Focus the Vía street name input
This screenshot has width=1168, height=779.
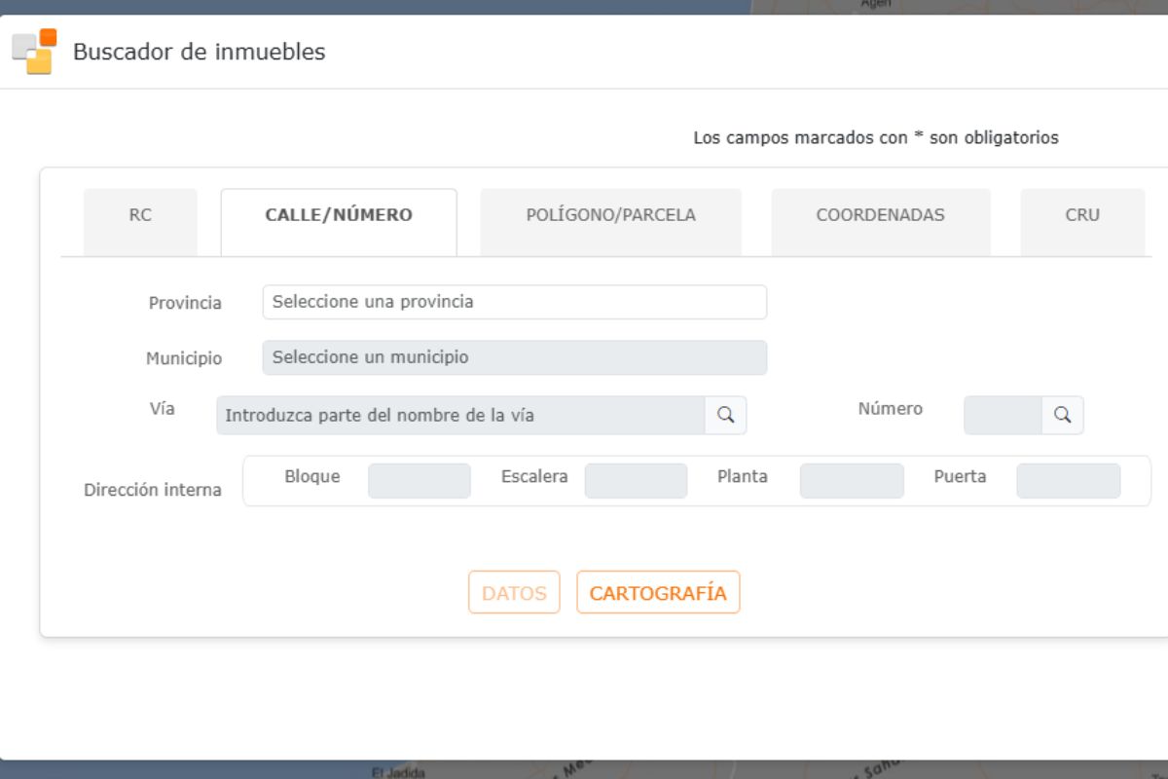point(461,415)
